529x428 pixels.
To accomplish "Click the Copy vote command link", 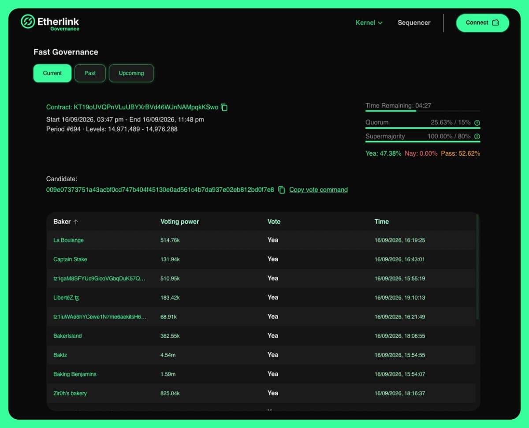I will tap(318, 190).
